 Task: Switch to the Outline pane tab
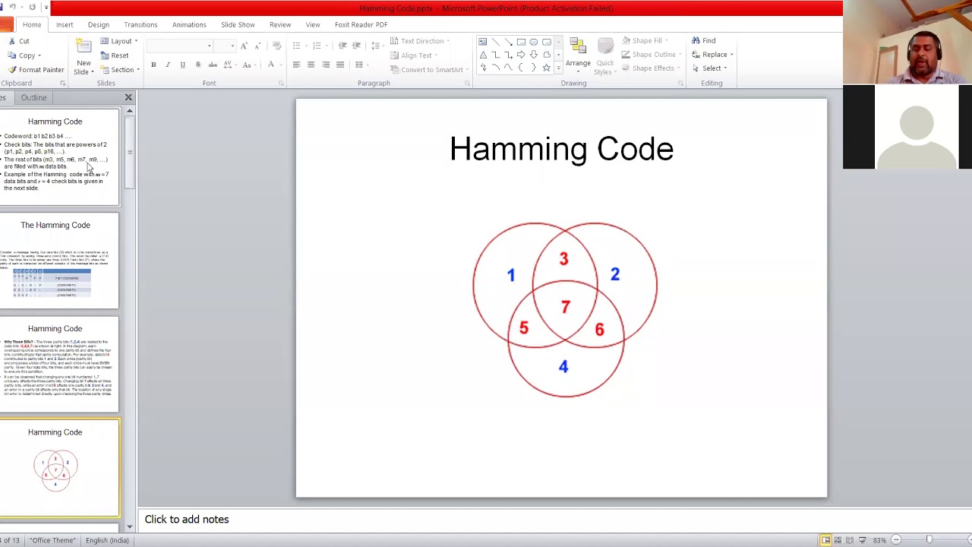point(33,97)
